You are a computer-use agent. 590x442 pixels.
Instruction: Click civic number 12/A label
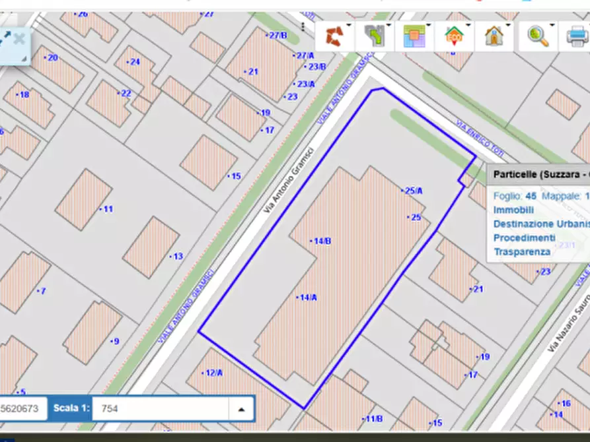click(212, 373)
